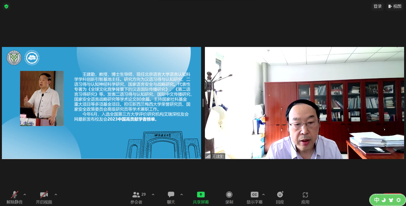This screenshot has height=206, width=406.
Task: Expand the chat options chevron
Action: point(181,195)
